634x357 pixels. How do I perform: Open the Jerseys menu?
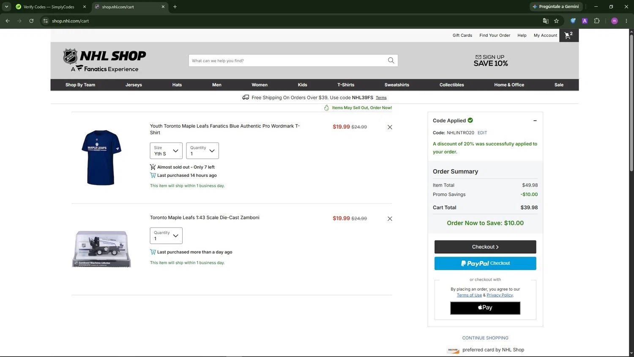tap(134, 85)
